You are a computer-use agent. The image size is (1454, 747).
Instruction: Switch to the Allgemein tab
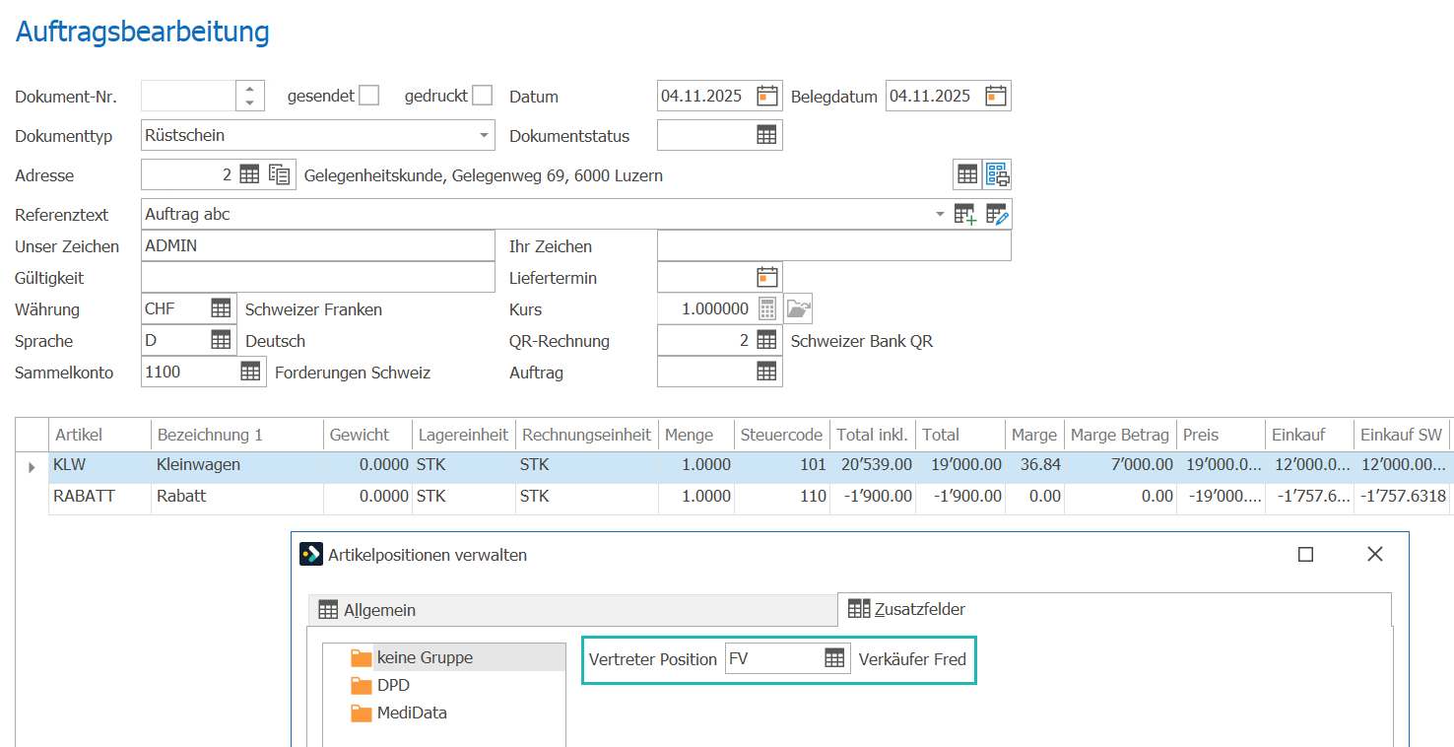(x=572, y=610)
